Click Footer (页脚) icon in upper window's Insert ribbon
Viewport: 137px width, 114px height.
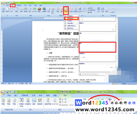(62, 10)
